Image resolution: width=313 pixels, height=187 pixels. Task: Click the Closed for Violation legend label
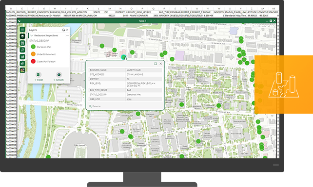[46, 62]
